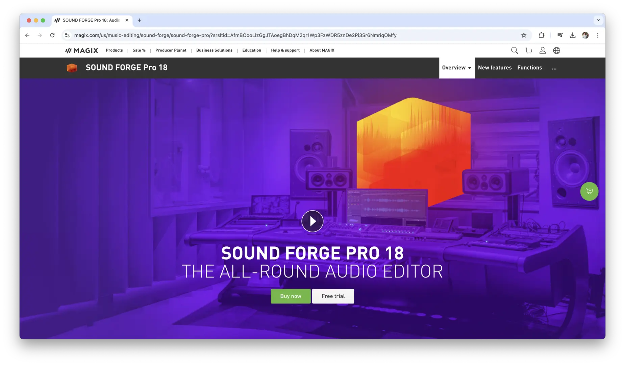This screenshot has width=625, height=365.
Task: Open the Business Solutions menu
Action: 214,50
